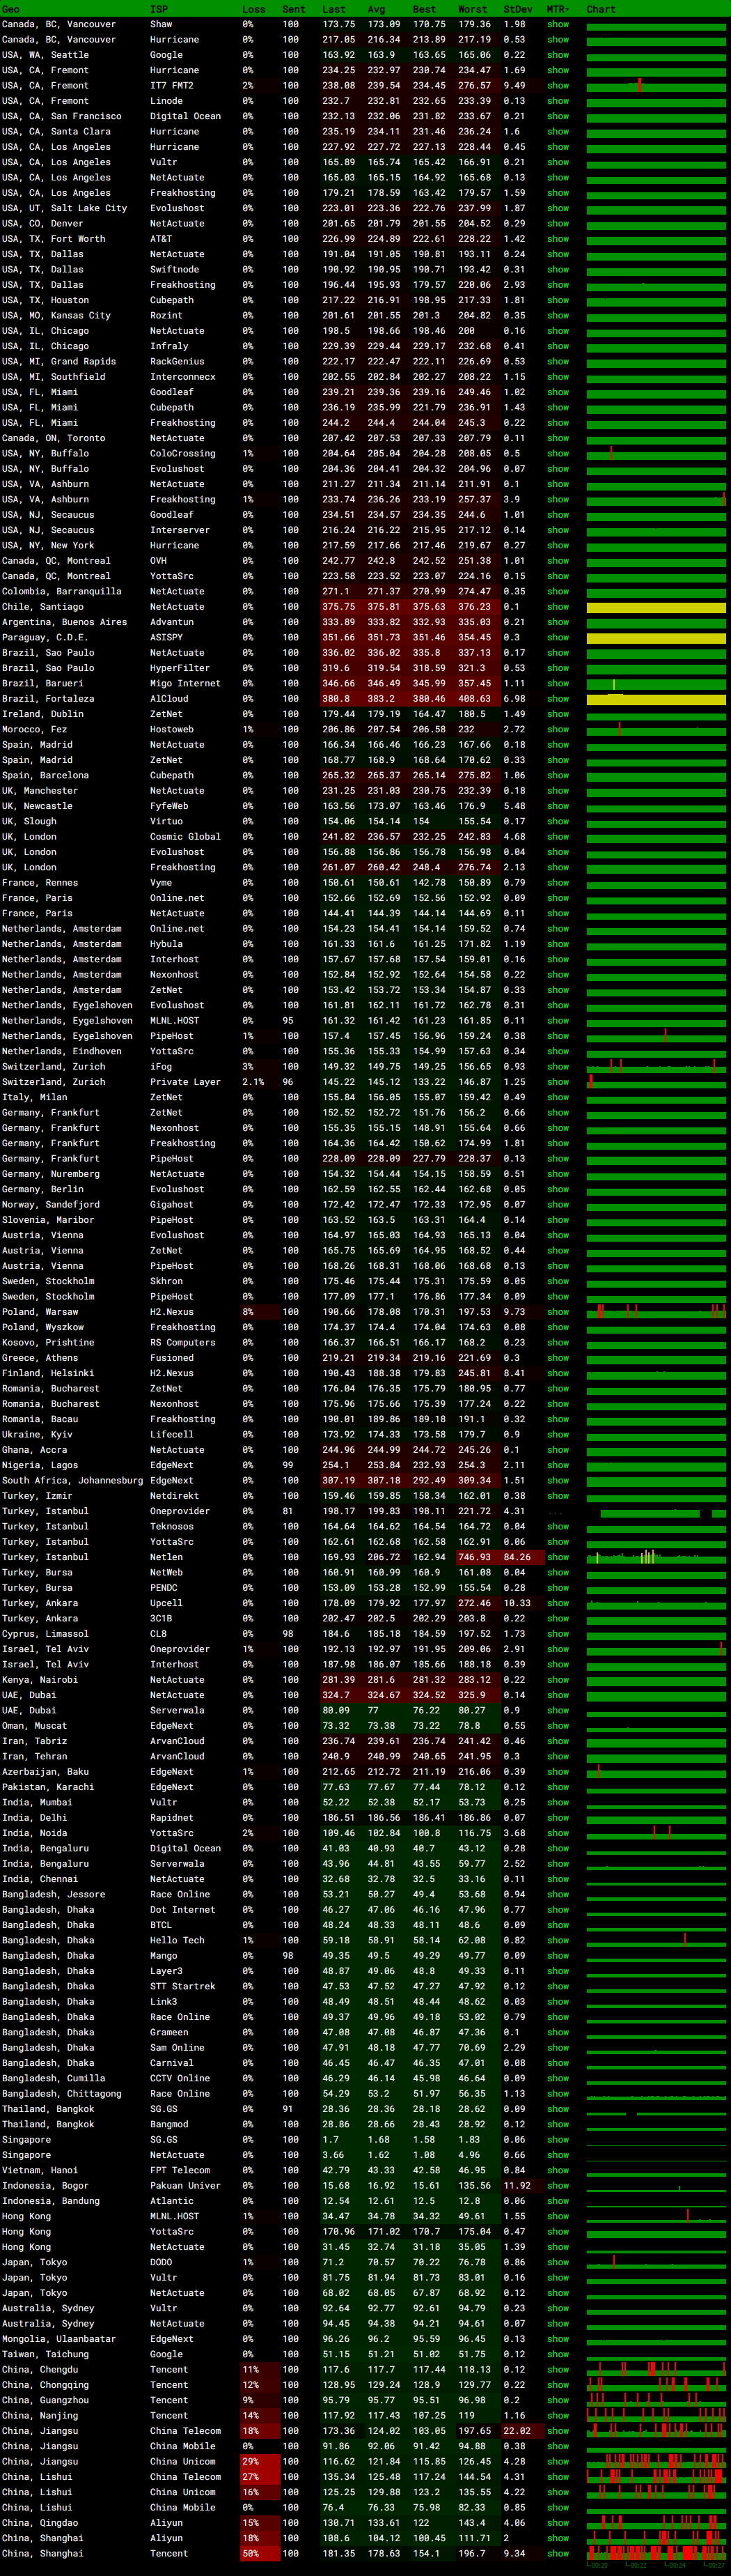
Task: Open the chart for Turkey Istanbul Netlen
Action: click(x=656, y=1557)
